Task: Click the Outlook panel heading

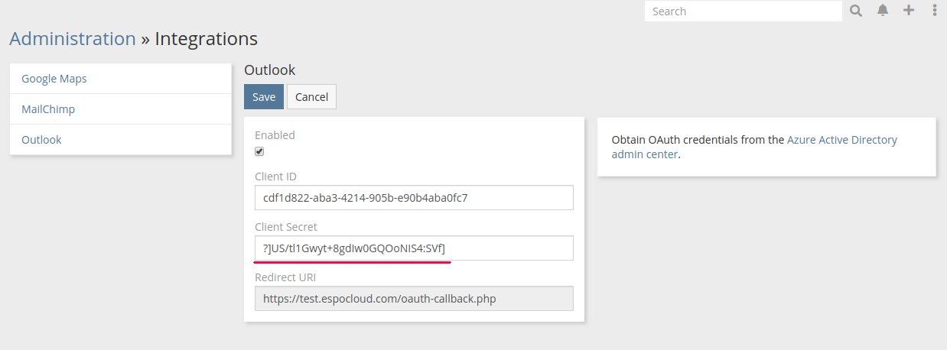Action: 269,70
